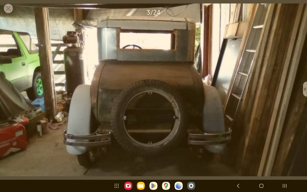Launch Google Play Store from the taskbar

(153, 186)
